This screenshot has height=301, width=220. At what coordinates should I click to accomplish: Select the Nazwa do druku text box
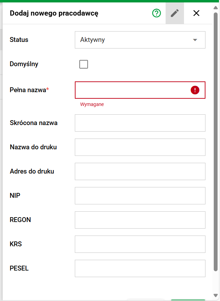[x=140, y=147]
